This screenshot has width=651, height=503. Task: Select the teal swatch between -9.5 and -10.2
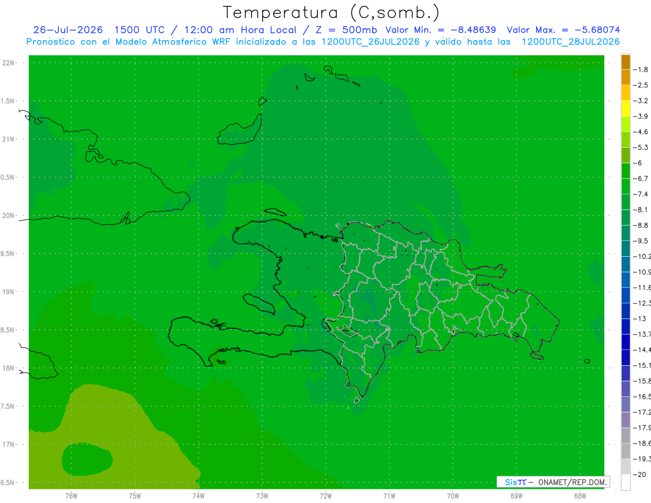[626, 248]
